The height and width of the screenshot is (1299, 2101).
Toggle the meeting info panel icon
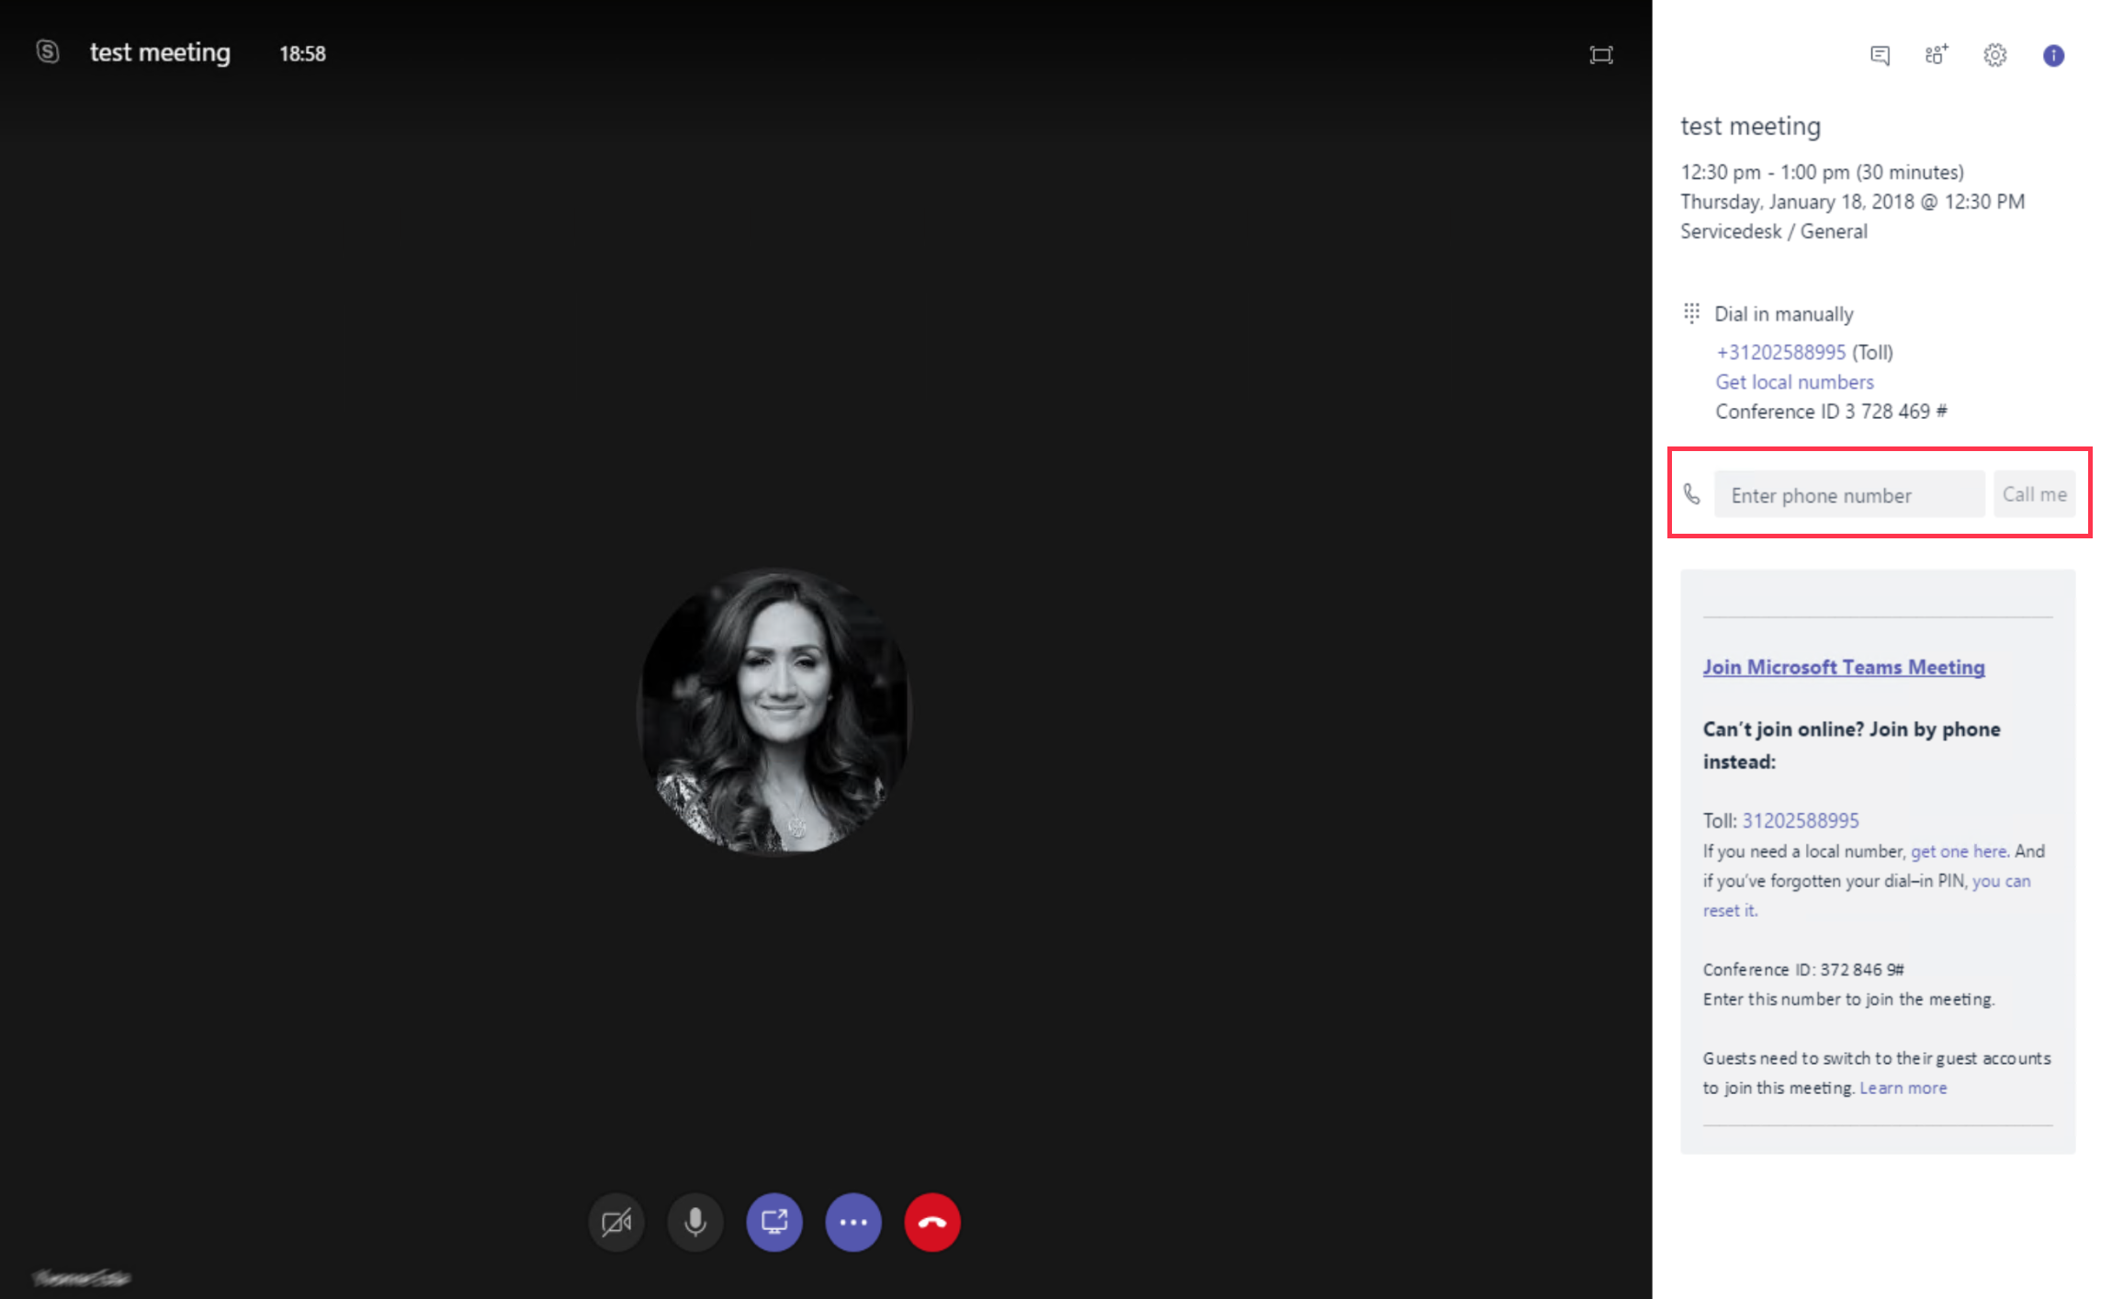(2053, 55)
